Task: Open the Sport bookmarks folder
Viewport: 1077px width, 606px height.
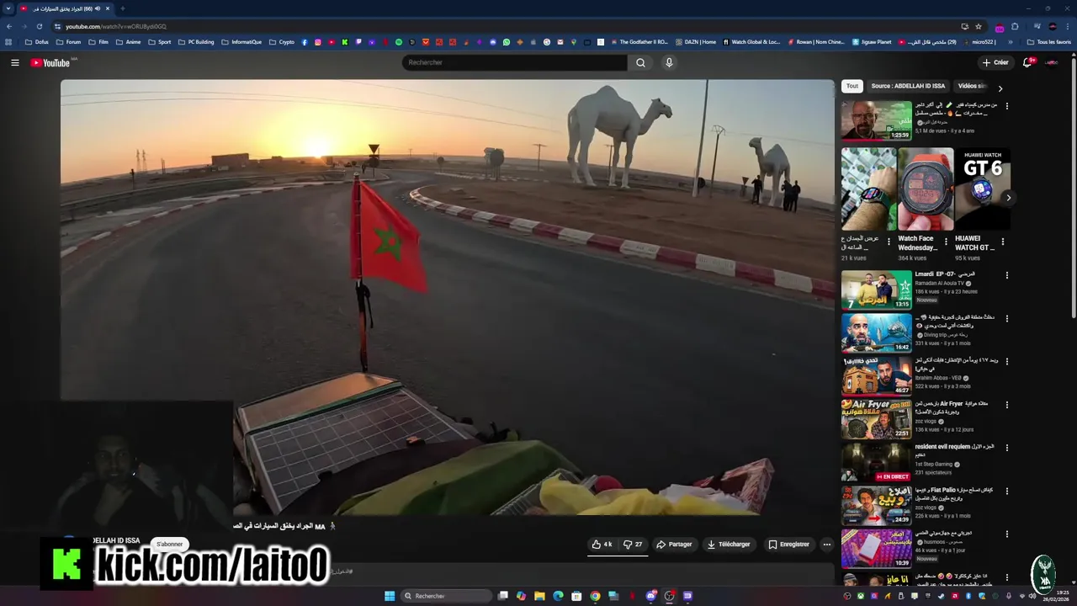Action: click(x=159, y=42)
